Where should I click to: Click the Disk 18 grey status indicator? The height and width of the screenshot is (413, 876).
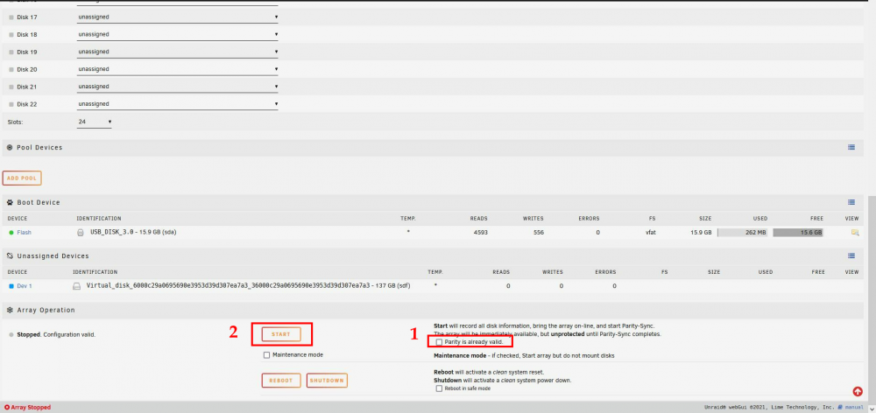point(11,35)
